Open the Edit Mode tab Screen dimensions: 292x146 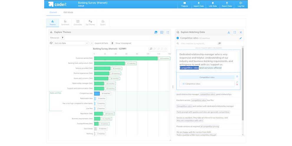(68, 12)
